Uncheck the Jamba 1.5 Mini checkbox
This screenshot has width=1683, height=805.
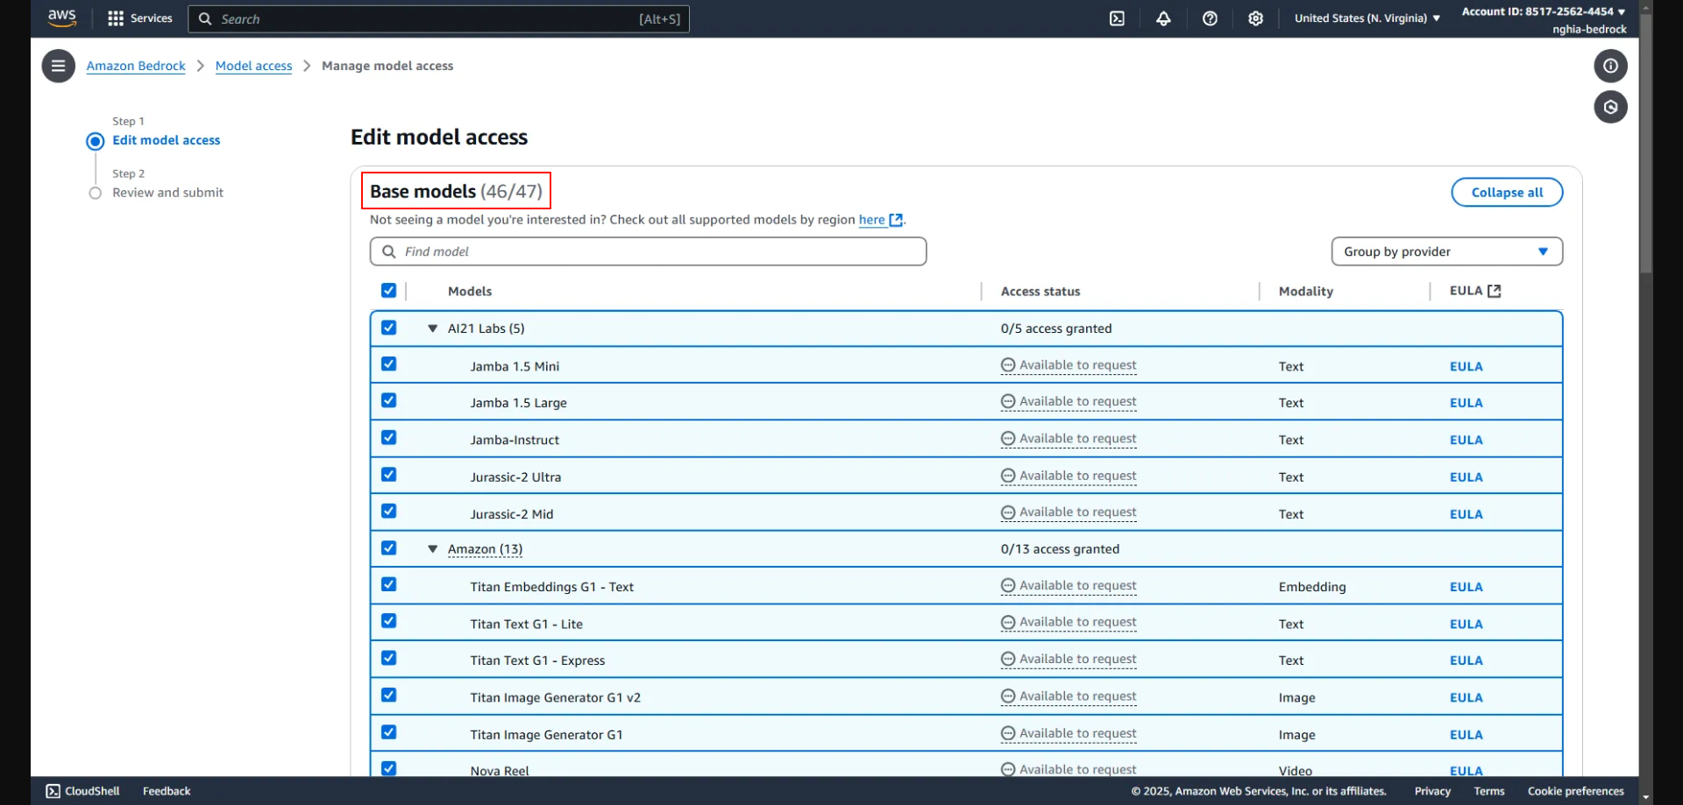pyautogui.click(x=389, y=364)
